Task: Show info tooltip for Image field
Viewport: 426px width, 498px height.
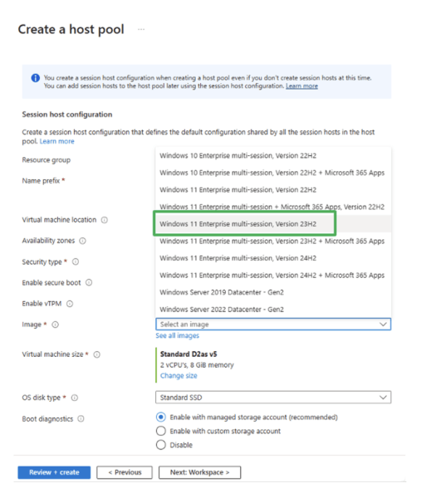Action: (56, 325)
